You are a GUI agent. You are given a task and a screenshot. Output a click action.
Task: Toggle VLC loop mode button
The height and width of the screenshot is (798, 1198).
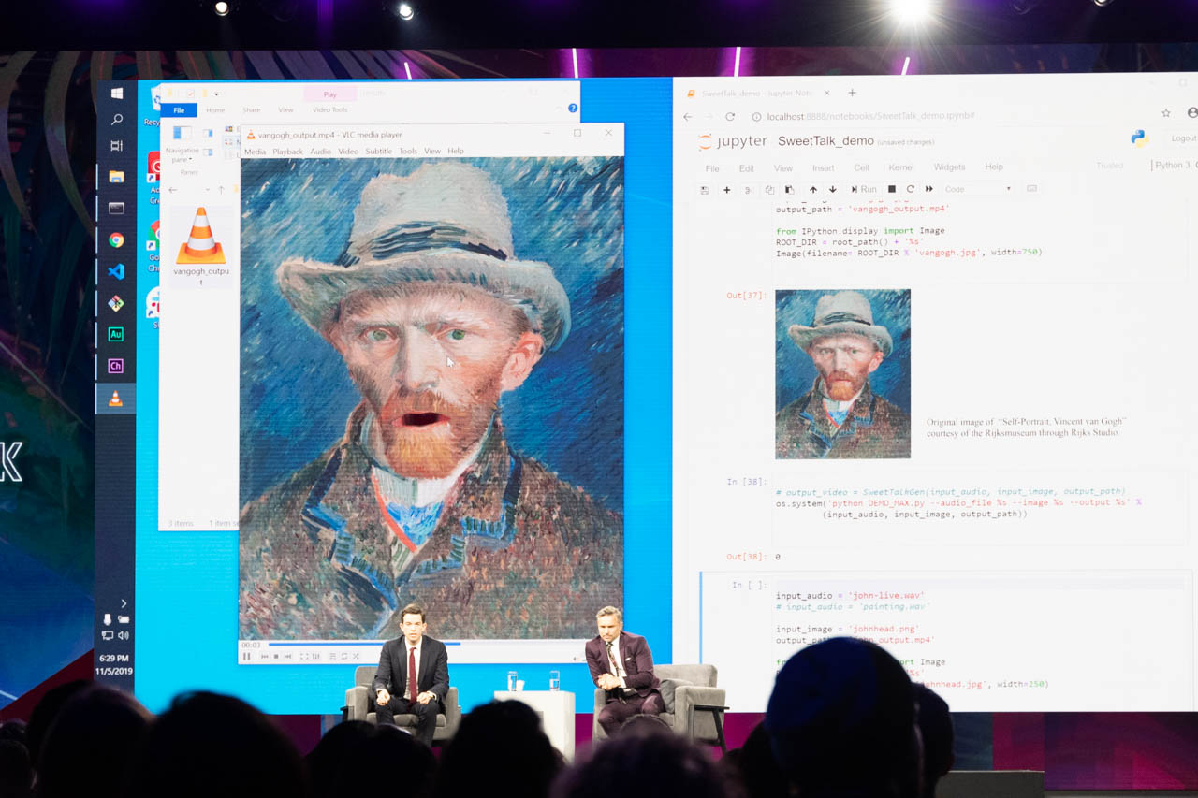[344, 656]
